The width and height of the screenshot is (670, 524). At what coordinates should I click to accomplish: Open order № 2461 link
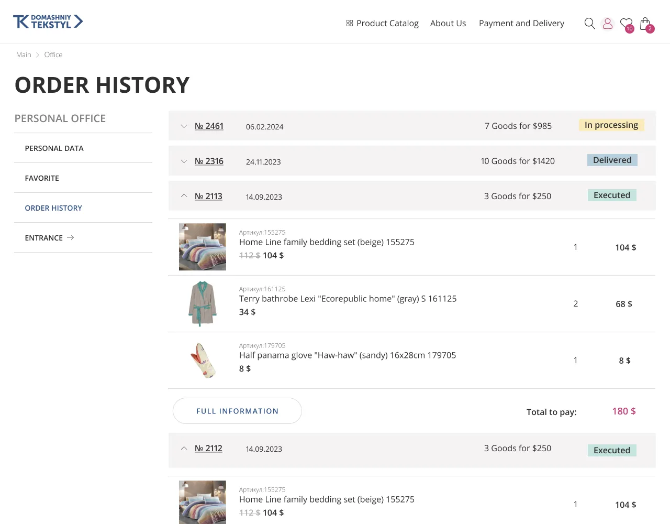(209, 126)
